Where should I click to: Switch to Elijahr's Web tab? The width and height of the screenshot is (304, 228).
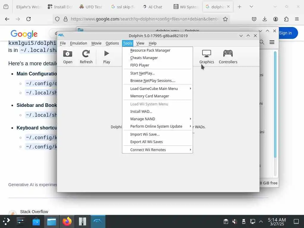point(28,7)
